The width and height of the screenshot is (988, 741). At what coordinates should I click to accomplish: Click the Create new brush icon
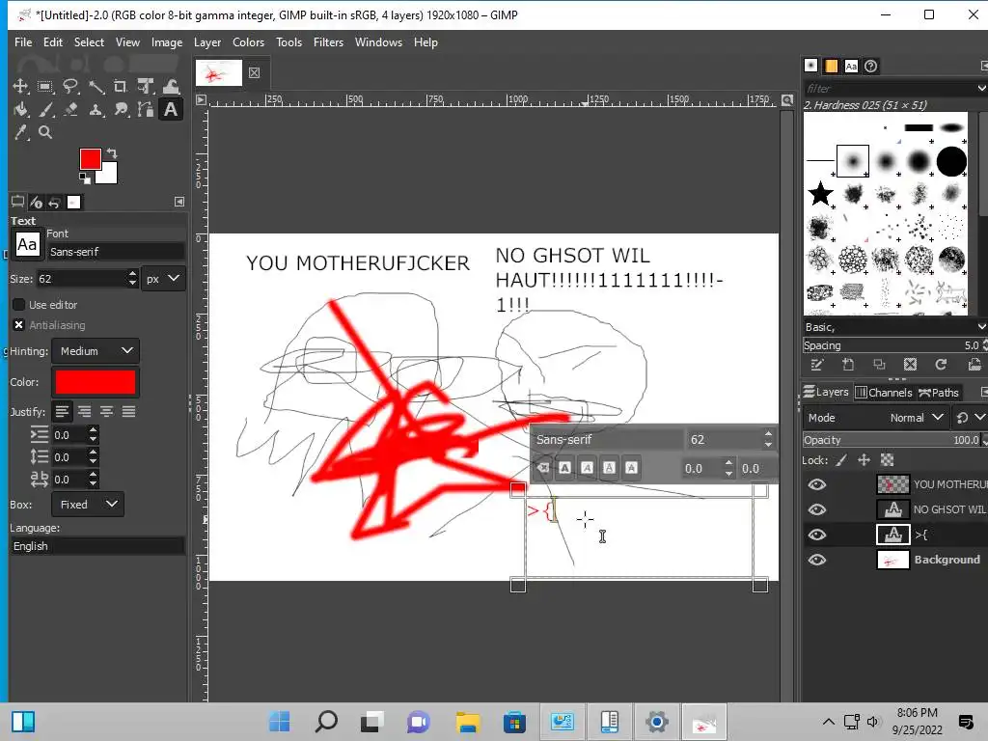tap(848, 364)
